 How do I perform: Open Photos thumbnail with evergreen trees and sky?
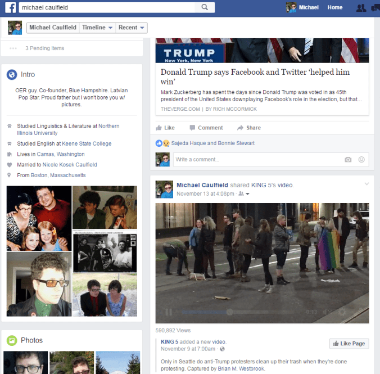coord(118,362)
